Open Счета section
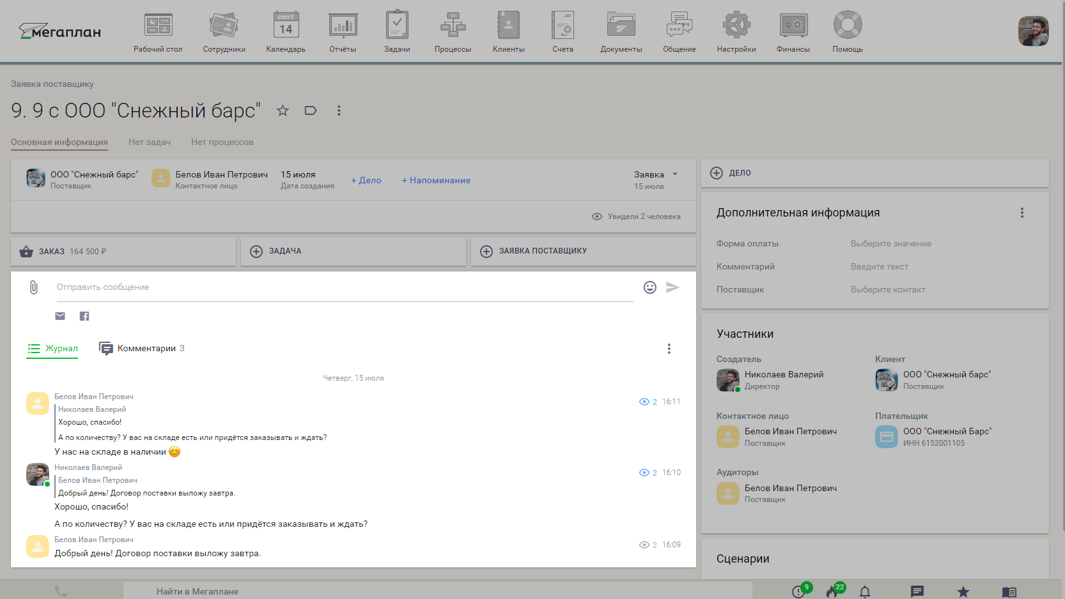The image size is (1065, 599). point(563,32)
